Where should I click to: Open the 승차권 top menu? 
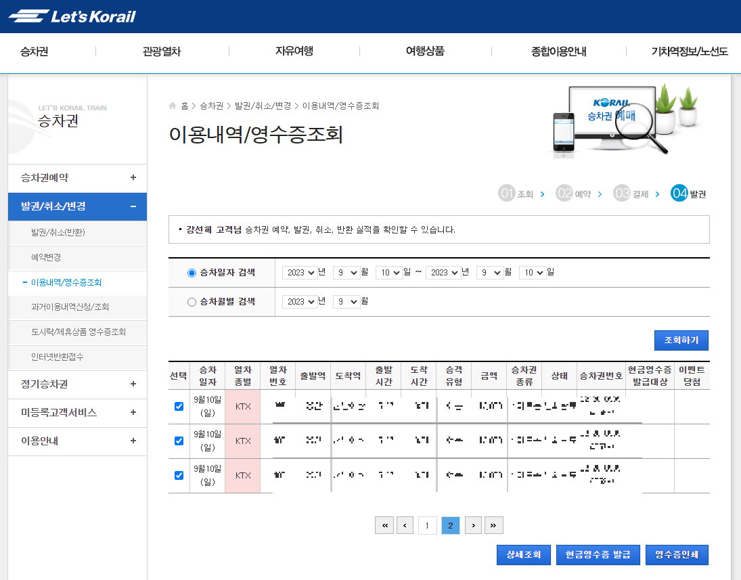tap(34, 51)
